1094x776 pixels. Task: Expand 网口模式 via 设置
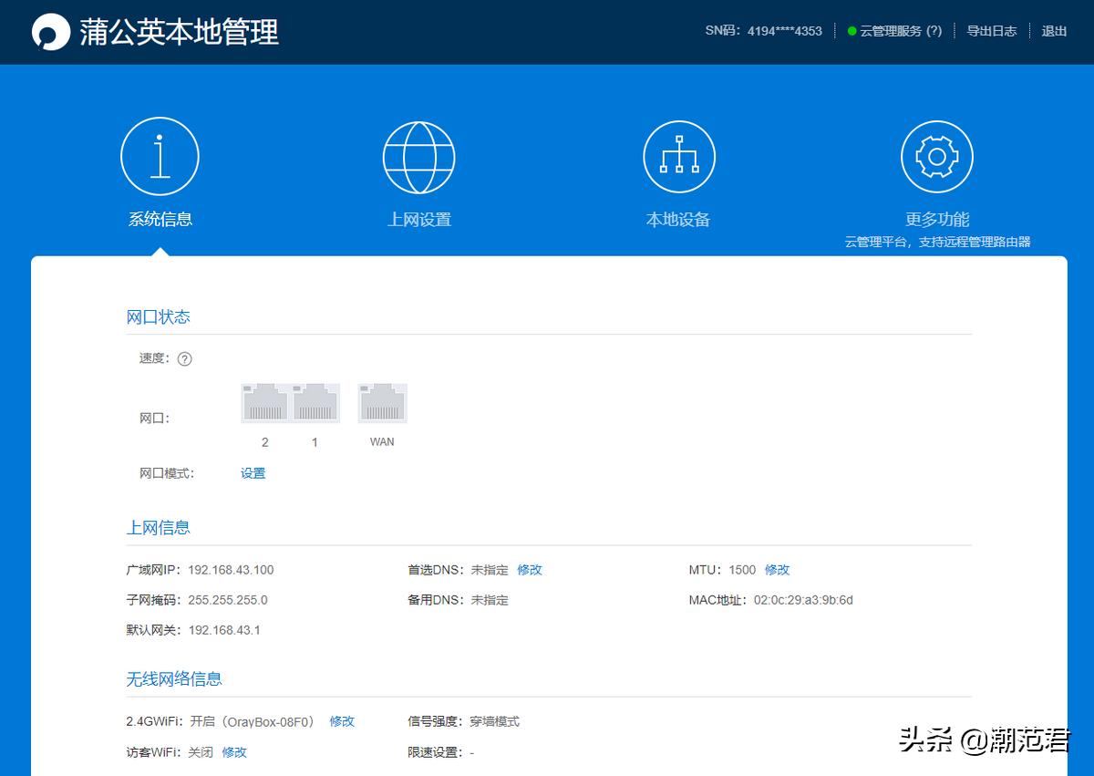253,472
